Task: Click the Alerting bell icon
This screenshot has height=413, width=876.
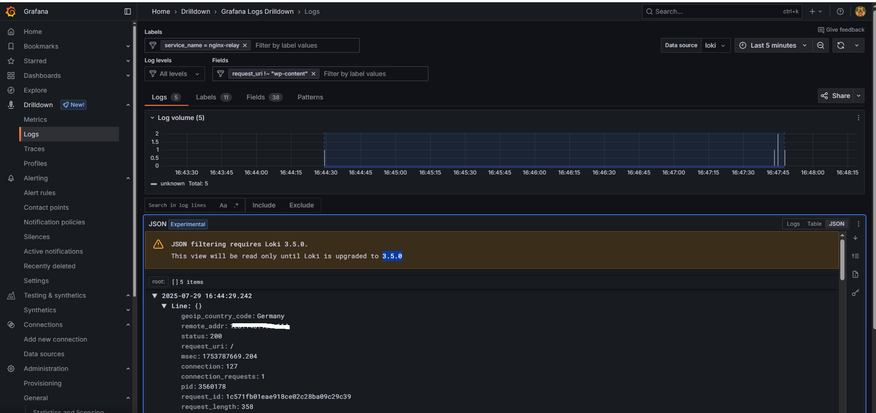Action: coord(11,178)
